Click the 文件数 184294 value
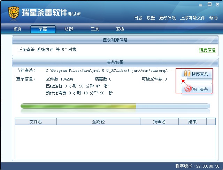 click(x=59, y=79)
